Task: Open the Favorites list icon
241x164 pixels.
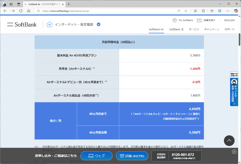Action: pyautogui.click(x=212, y=11)
